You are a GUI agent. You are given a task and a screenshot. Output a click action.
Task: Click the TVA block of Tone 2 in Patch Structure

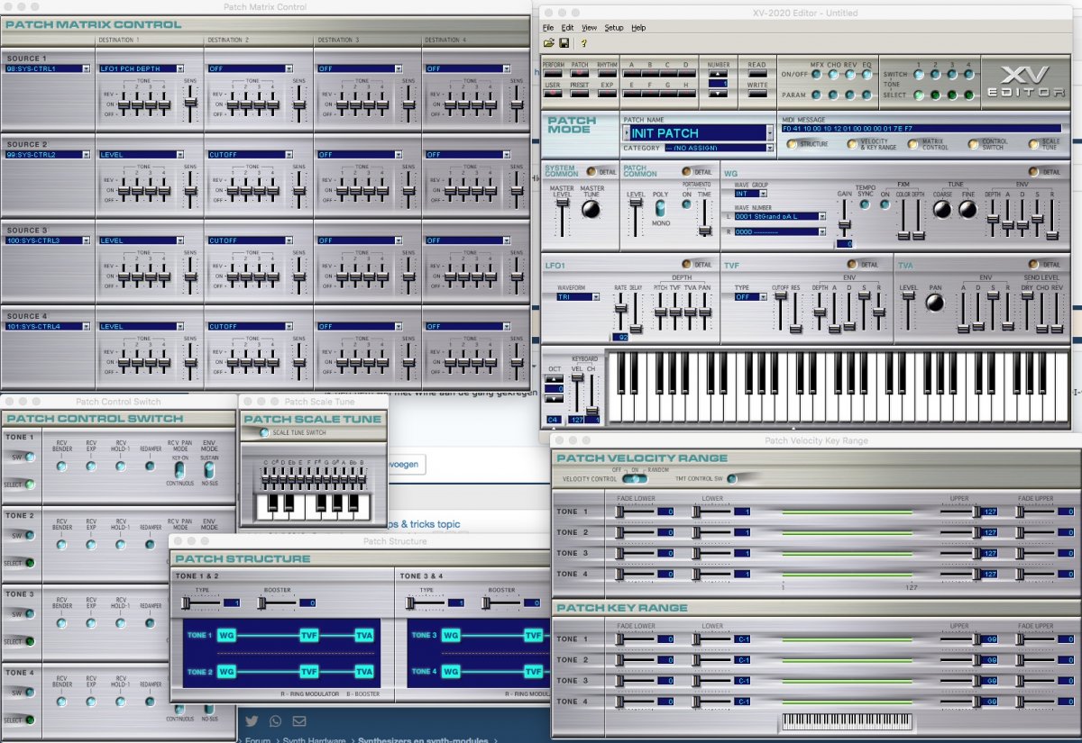pos(364,672)
